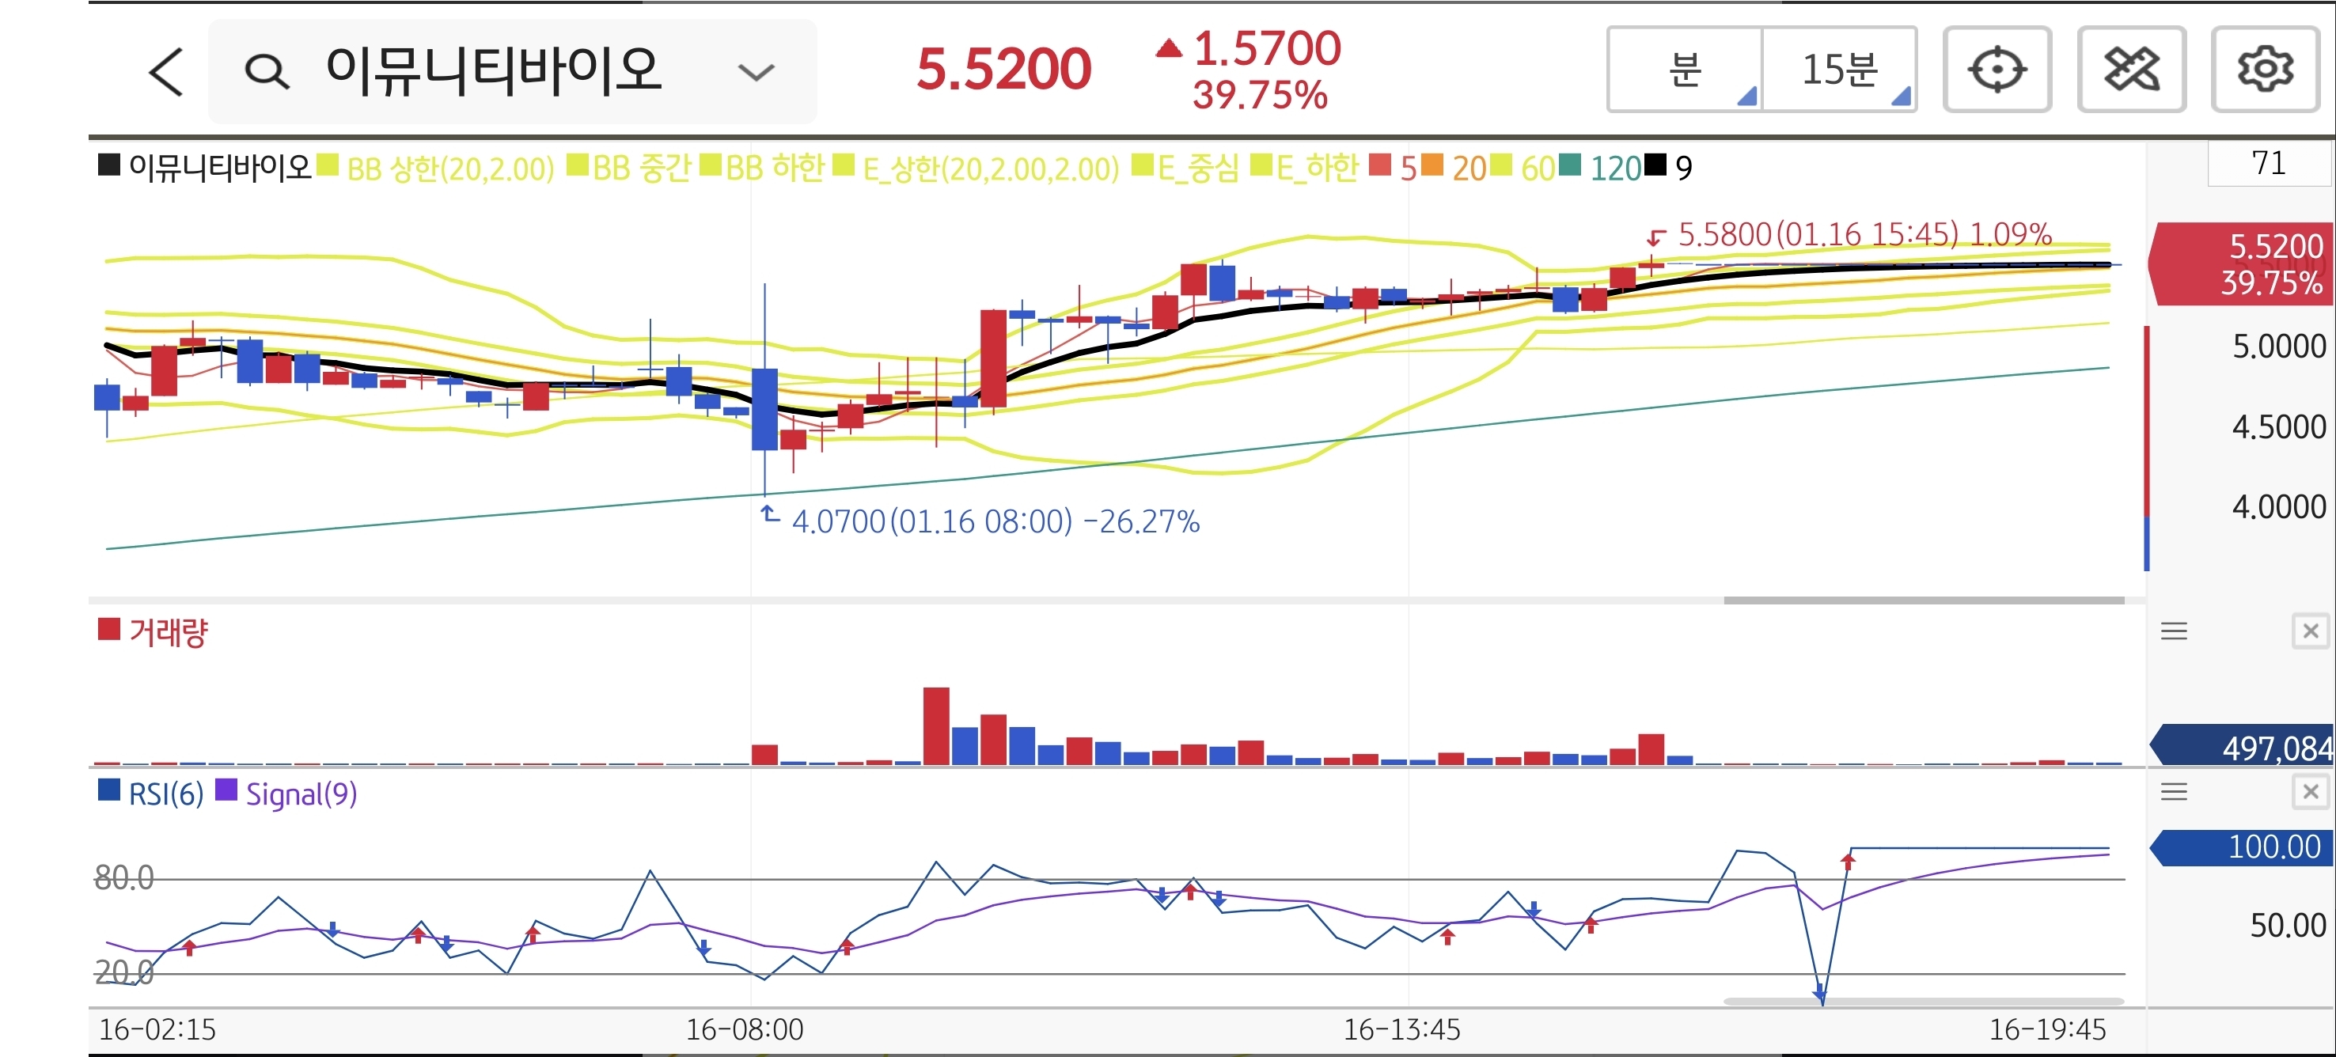
Task: Click the 71 candle count box
Action: point(2268,163)
